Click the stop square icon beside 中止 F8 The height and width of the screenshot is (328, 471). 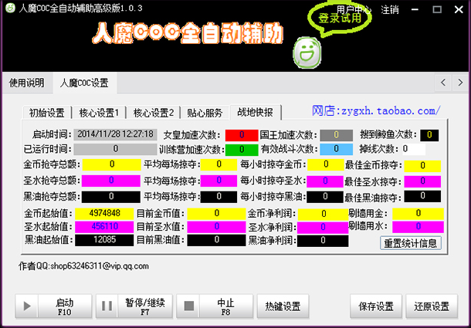click(188, 306)
